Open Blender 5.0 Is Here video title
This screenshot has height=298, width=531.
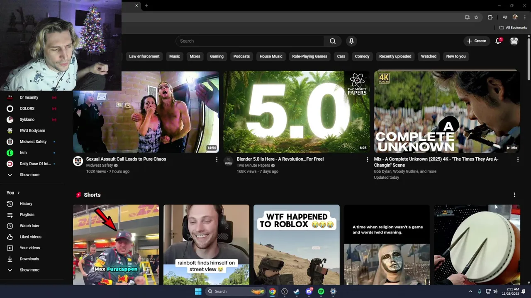tap(280, 159)
